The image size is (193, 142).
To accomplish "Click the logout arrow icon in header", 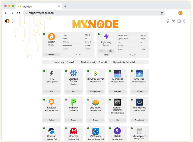I will coord(179,21).
